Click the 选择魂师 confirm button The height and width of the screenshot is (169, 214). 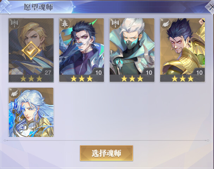(x=106, y=153)
